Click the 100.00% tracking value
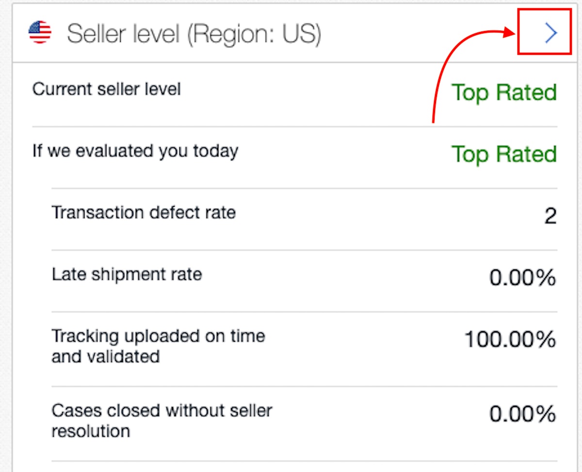Viewport: 582px width, 472px height. [x=510, y=339]
